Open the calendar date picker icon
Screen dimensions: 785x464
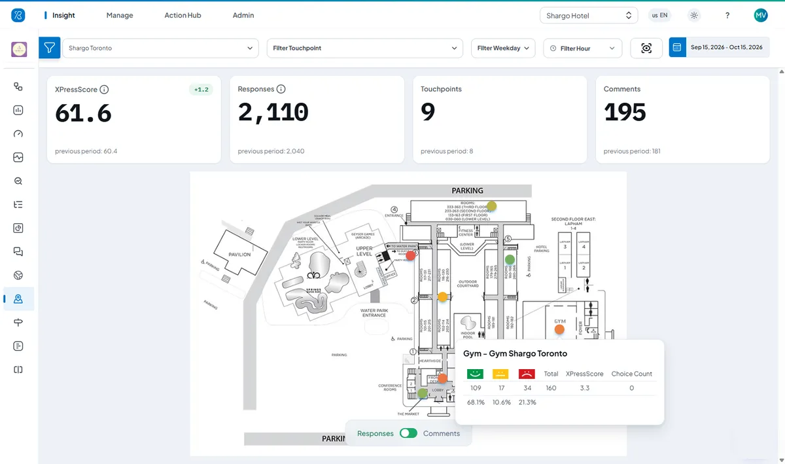677,48
